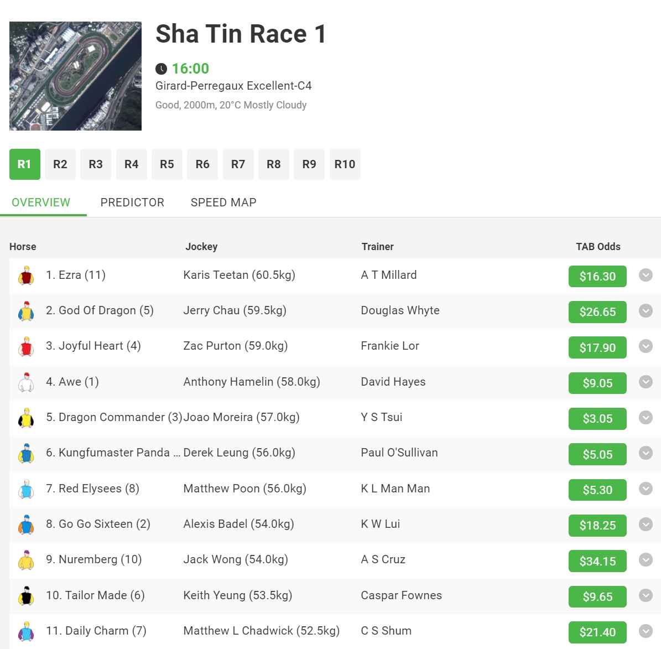661x649 pixels.
Task: Click the Sha Tin track aerial thumbnail
Action: click(x=75, y=75)
